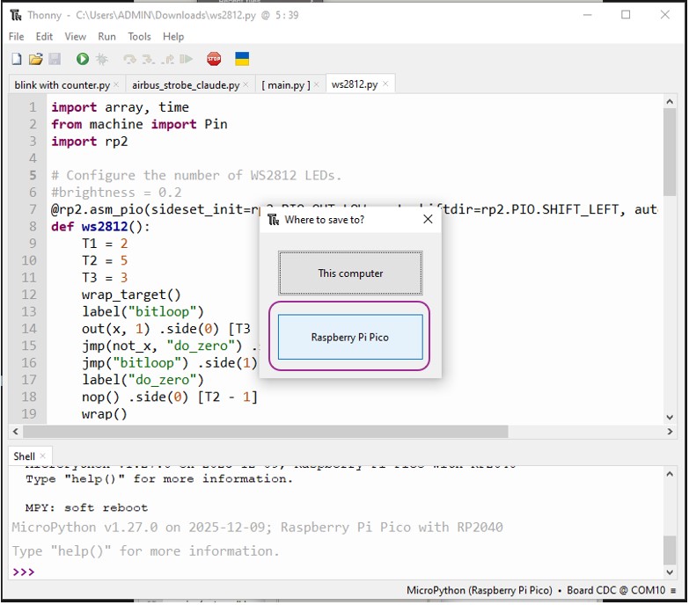The width and height of the screenshot is (689, 605).
Task: Close the Shell panel tab
Action: [42, 456]
